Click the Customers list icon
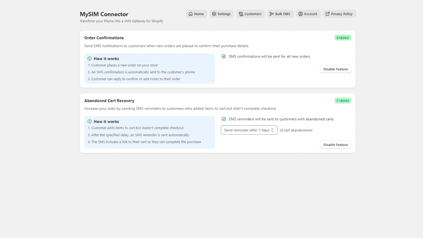This screenshot has height=238, width=423. pyautogui.click(x=241, y=14)
